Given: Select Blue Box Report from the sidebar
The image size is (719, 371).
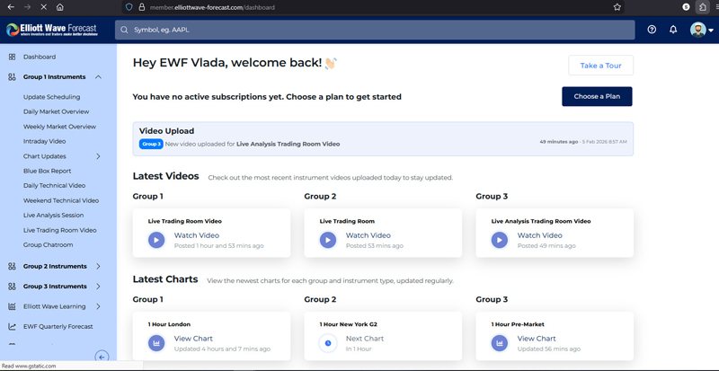Looking at the screenshot, I should 47,171.
